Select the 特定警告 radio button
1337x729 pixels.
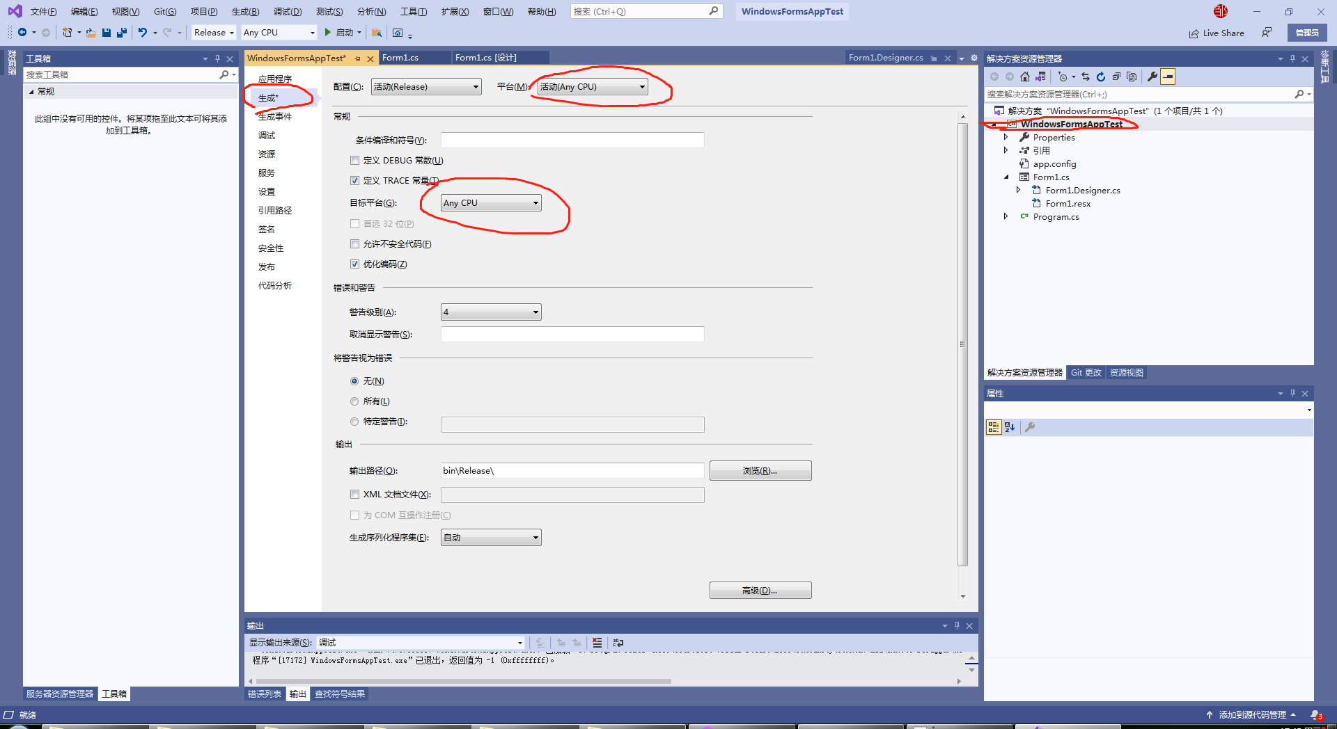354,422
